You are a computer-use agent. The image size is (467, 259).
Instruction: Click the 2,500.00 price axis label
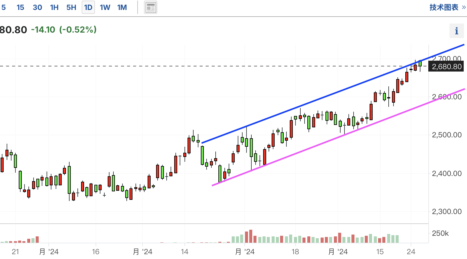(x=447, y=135)
